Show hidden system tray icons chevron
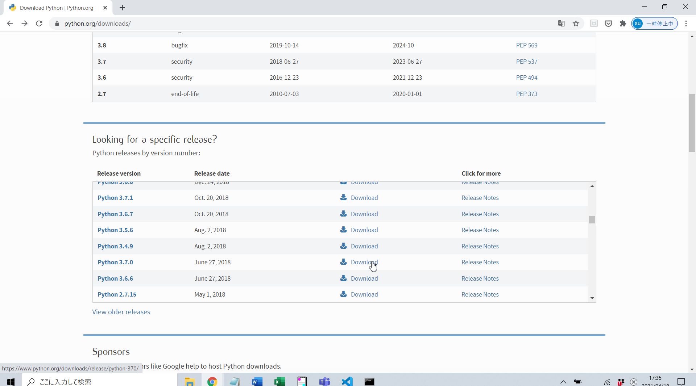696x386 pixels. [x=563, y=382]
